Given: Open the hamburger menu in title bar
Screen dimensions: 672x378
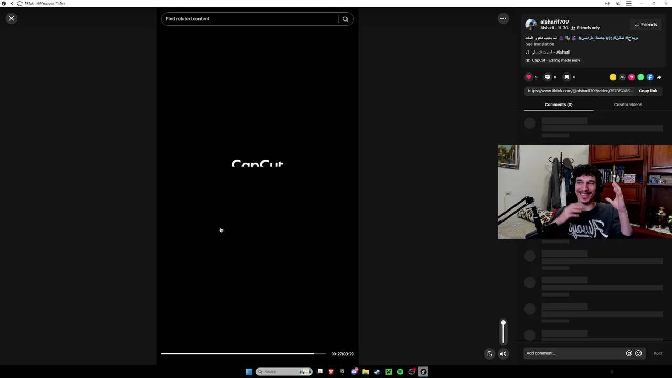Looking at the screenshot, I should (x=628, y=3).
